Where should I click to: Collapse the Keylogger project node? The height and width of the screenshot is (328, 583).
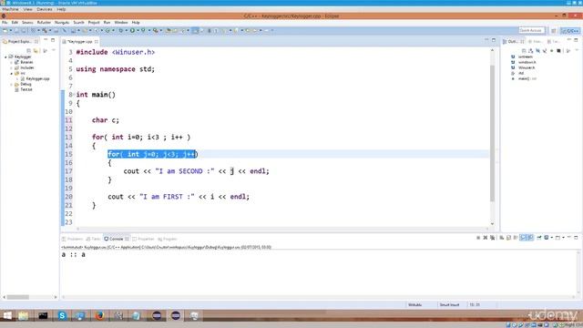pos(5,56)
